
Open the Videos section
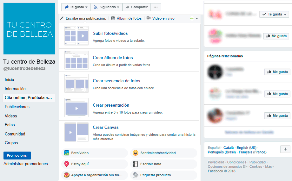coord(11,116)
